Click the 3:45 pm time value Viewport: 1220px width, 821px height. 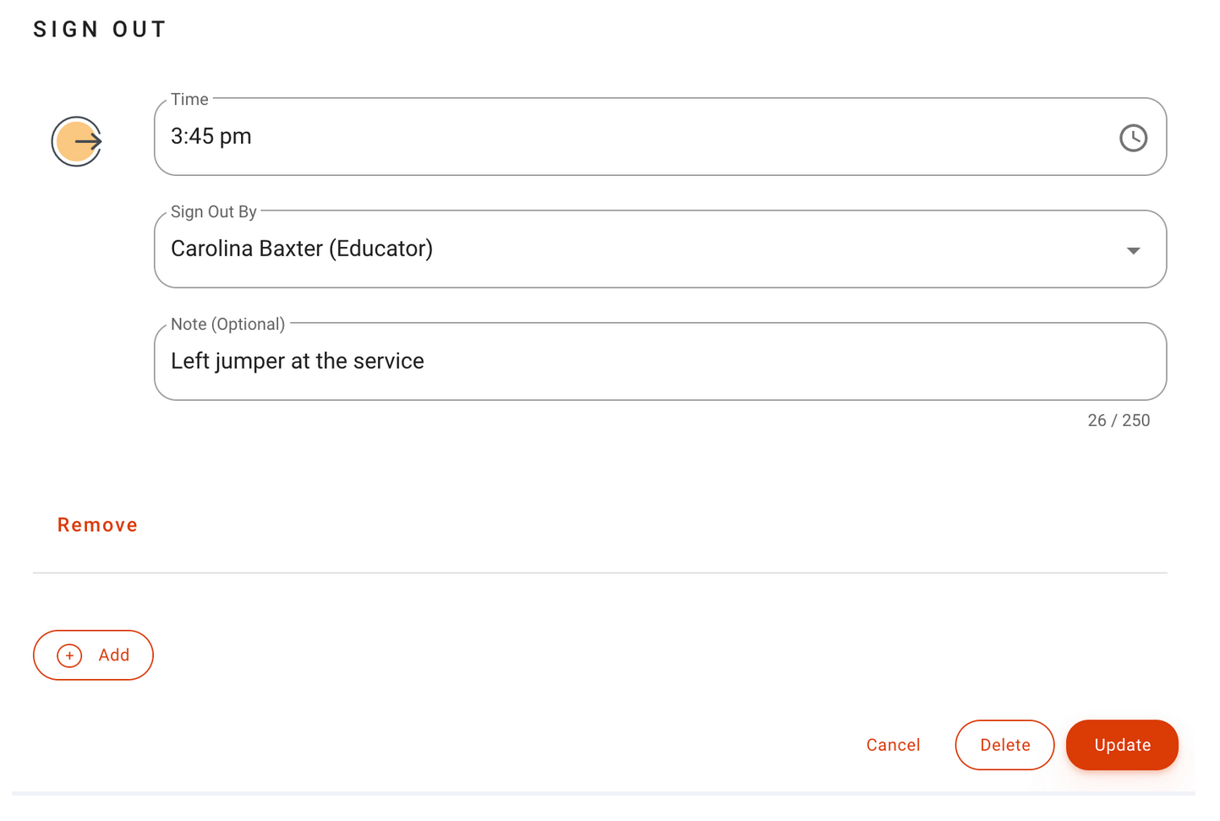coord(211,136)
